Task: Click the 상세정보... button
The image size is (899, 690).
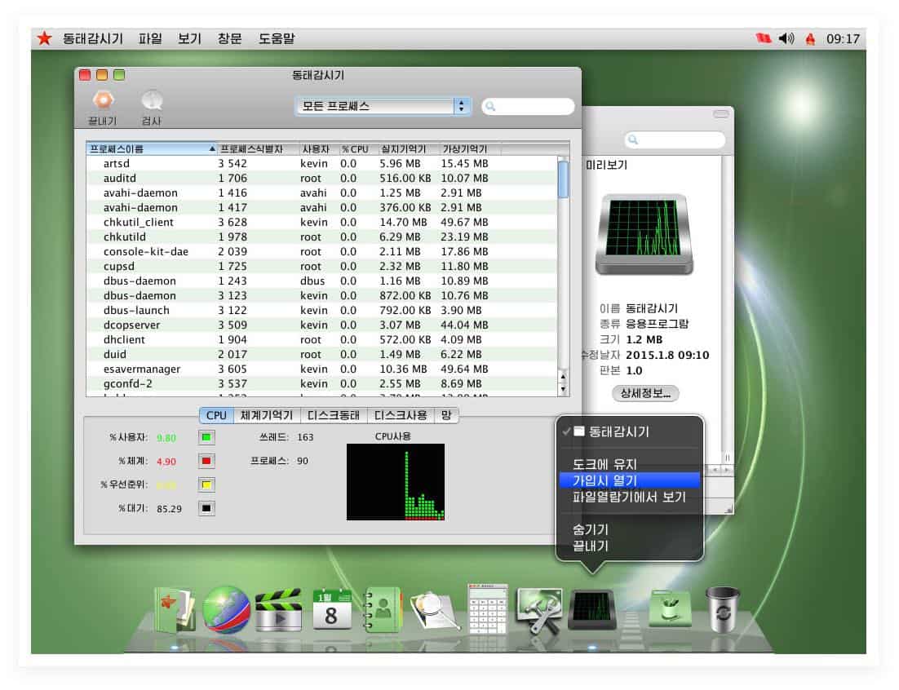Action: 645,393
